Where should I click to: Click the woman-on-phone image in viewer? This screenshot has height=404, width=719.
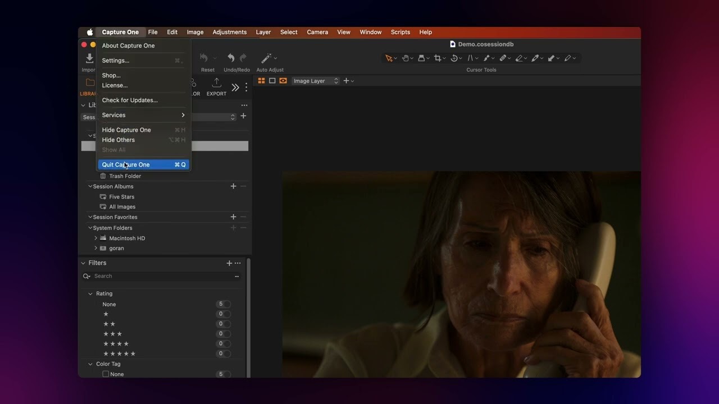(x=461, y=274)
